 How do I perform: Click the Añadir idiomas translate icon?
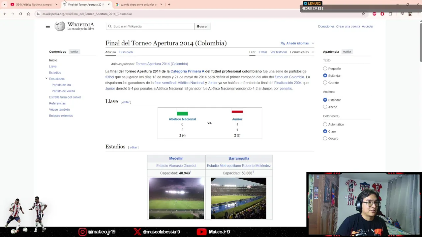(283, 43)
